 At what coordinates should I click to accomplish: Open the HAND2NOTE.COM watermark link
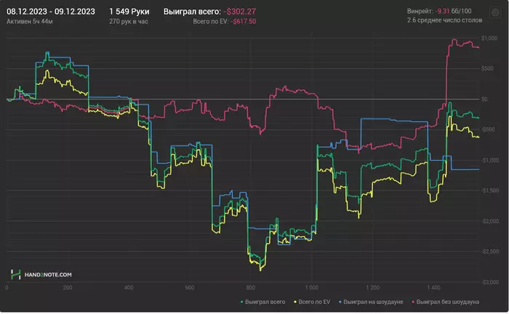click(x=47, y=275)
